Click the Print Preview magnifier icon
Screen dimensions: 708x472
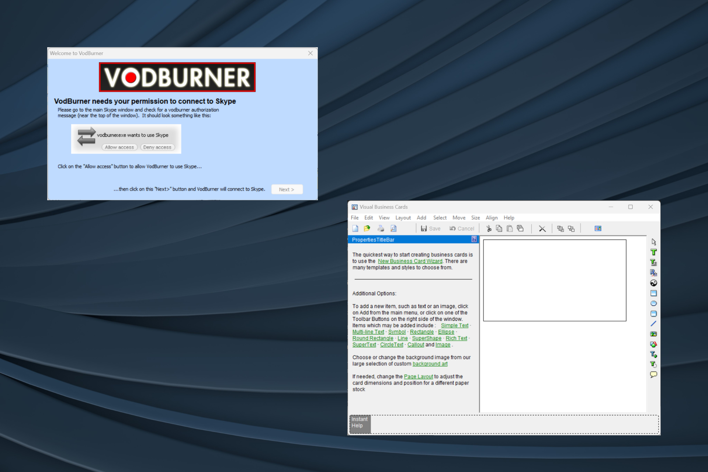[x=393, y=229]
